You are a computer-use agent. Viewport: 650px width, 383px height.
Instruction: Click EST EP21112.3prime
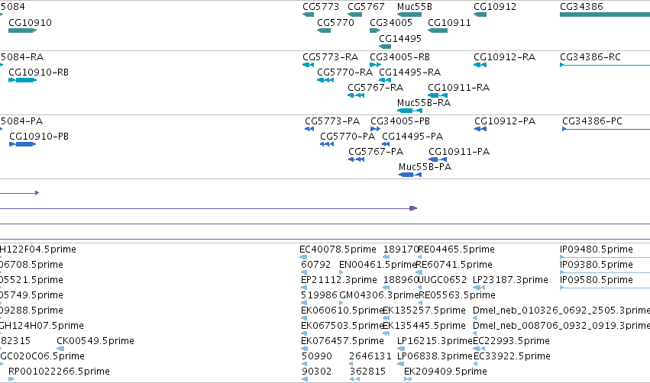coord(339,280)
